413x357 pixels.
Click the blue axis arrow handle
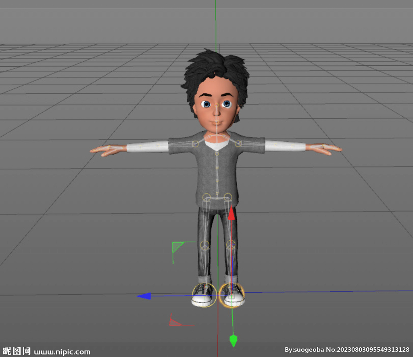click(144, 296)
